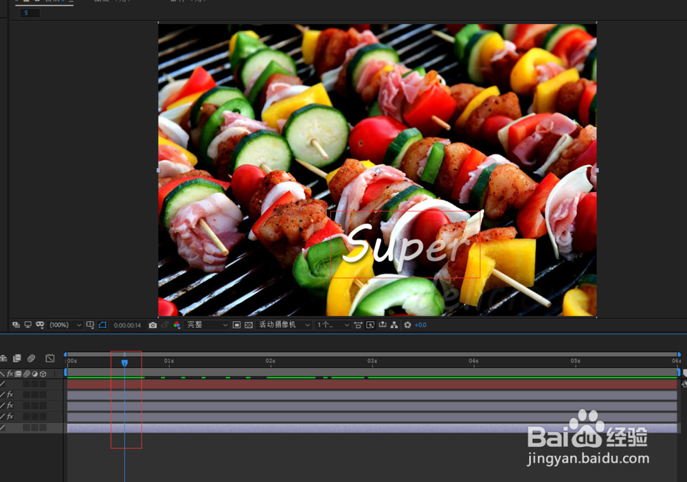Click the current time 0:00:00:14 in the viewer
Image resolution: width=687 pixels, height=482 pixels.
coord(127,325)
